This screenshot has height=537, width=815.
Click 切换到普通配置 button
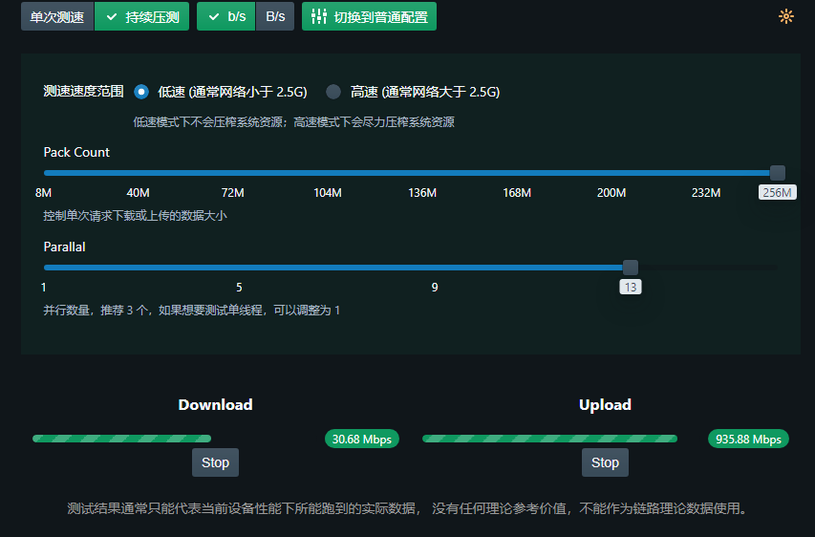click(x=369, y=16)
